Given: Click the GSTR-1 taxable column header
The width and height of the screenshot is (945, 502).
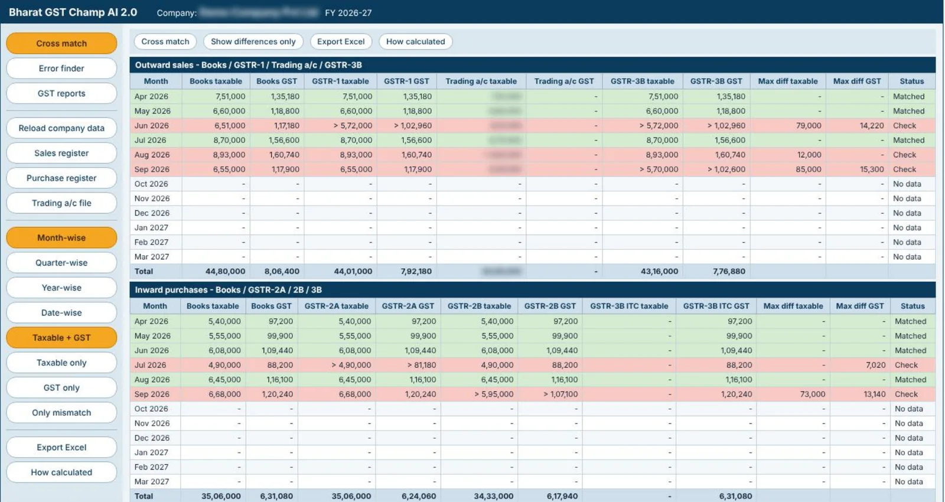Looking at the screenshot, I should click(x=340, y=82).
